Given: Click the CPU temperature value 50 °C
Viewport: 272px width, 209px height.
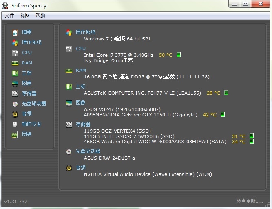Looking at the screenshot, I should (x=166, y=55).
